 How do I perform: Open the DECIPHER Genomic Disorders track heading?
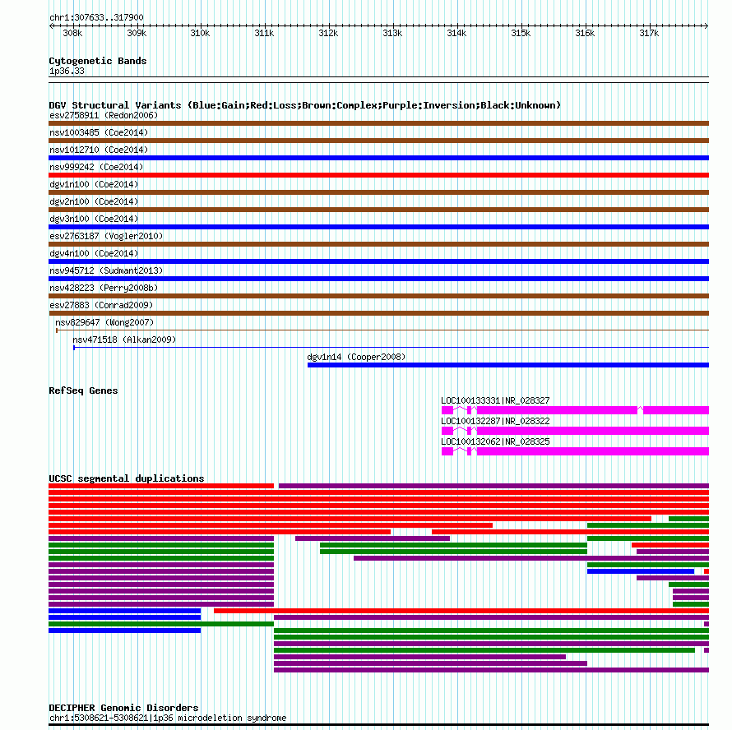(x=123, y=708)
